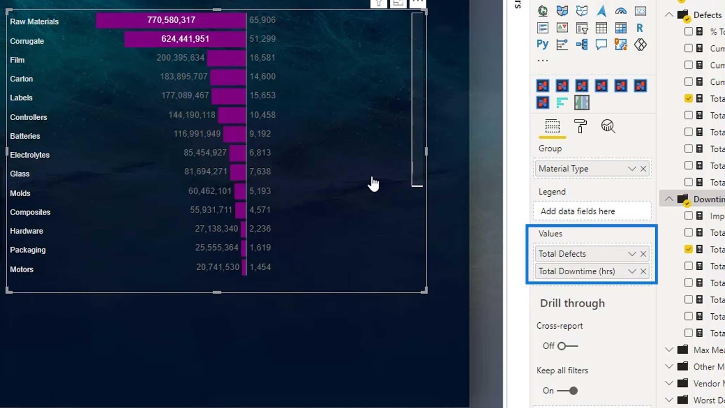Click the Defects folder icon

683,15
